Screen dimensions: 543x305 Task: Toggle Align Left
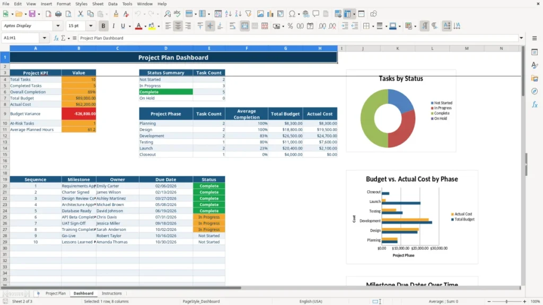click(x=168, y=26)
